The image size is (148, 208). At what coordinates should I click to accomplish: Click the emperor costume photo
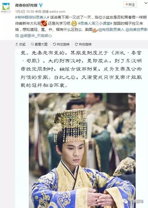(x=82, y=150)
